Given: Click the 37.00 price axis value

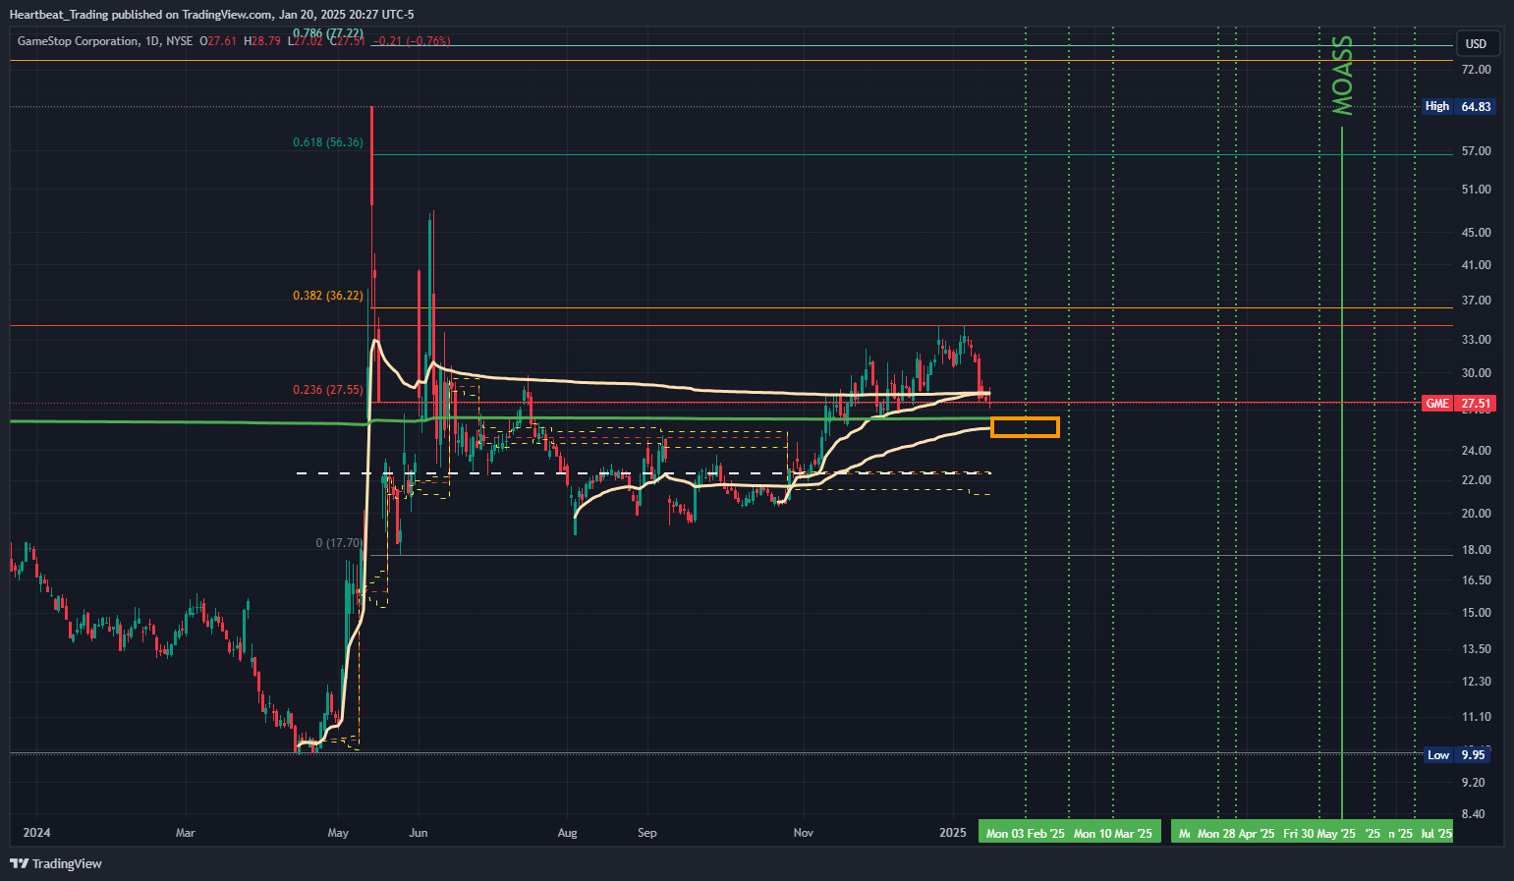Looking at the screenshot, I should pos(1476,301).
